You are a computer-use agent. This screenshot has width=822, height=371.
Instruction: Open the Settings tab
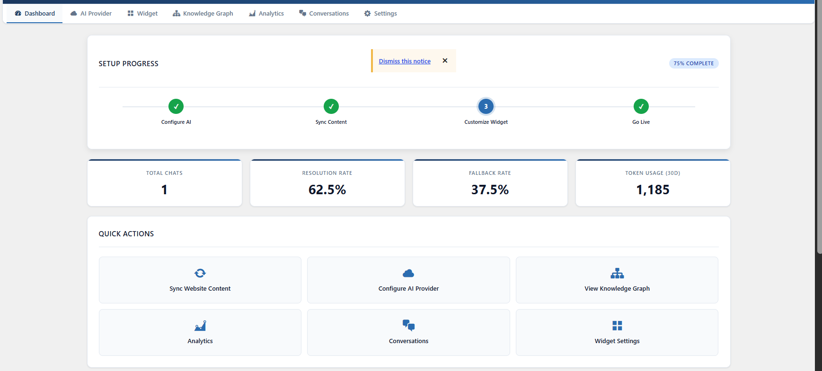point(380,13)
